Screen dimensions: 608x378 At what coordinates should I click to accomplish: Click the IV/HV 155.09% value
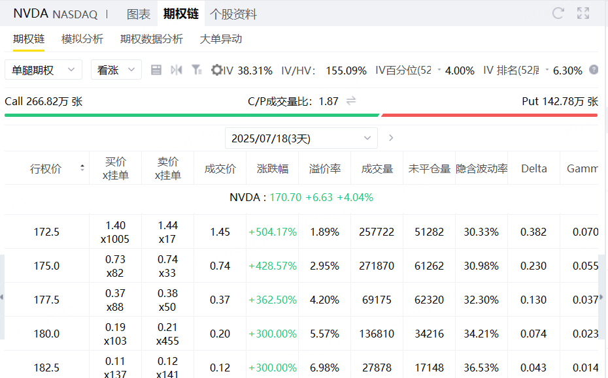(x=324, y=71)
